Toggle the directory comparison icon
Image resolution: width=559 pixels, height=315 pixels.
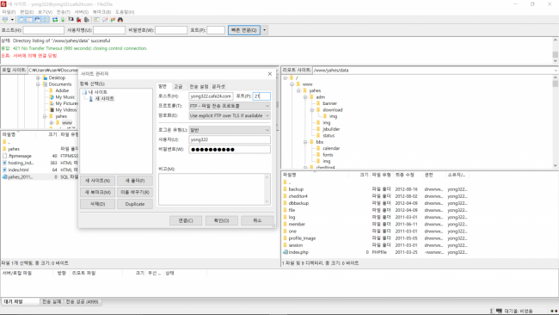coord(105,20)
